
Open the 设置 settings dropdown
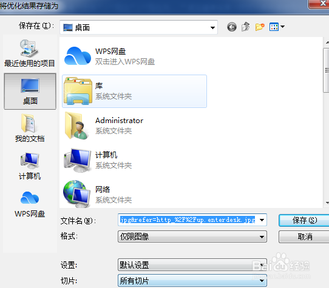click(x=192, y=265)
